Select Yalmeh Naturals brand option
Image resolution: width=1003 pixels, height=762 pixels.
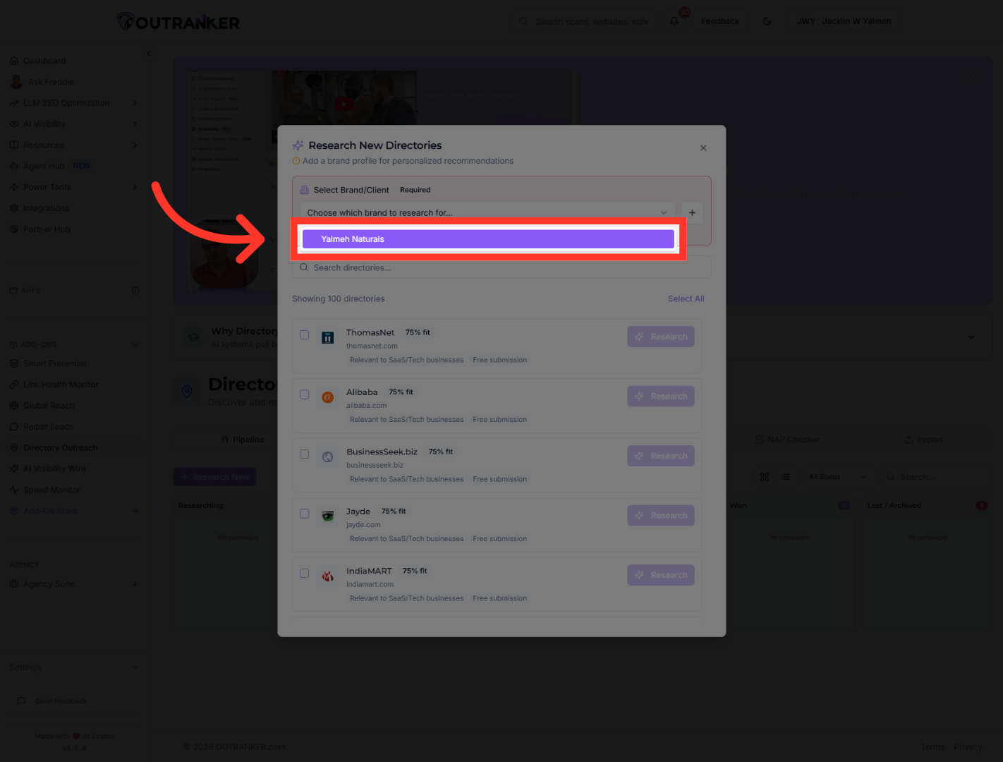point(487,239)
